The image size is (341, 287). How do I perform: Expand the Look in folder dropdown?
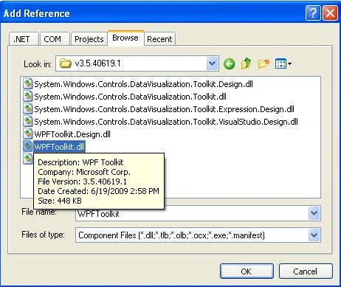[x=213, y=63]
